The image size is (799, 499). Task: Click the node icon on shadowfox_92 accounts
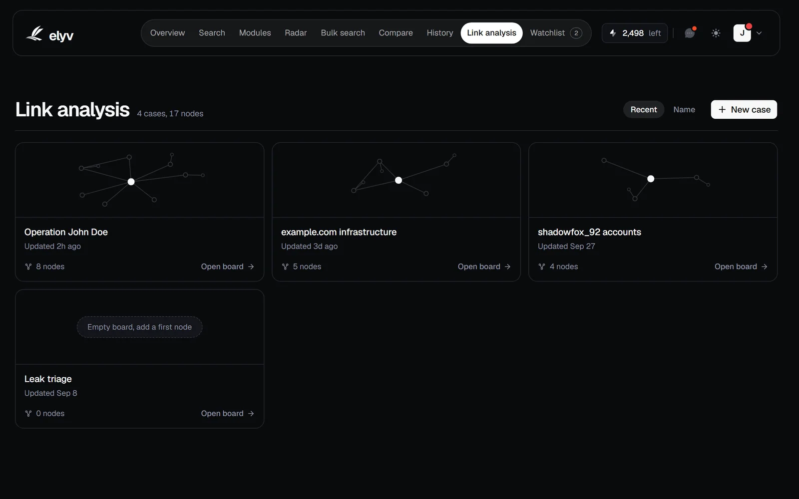(542, 266)
